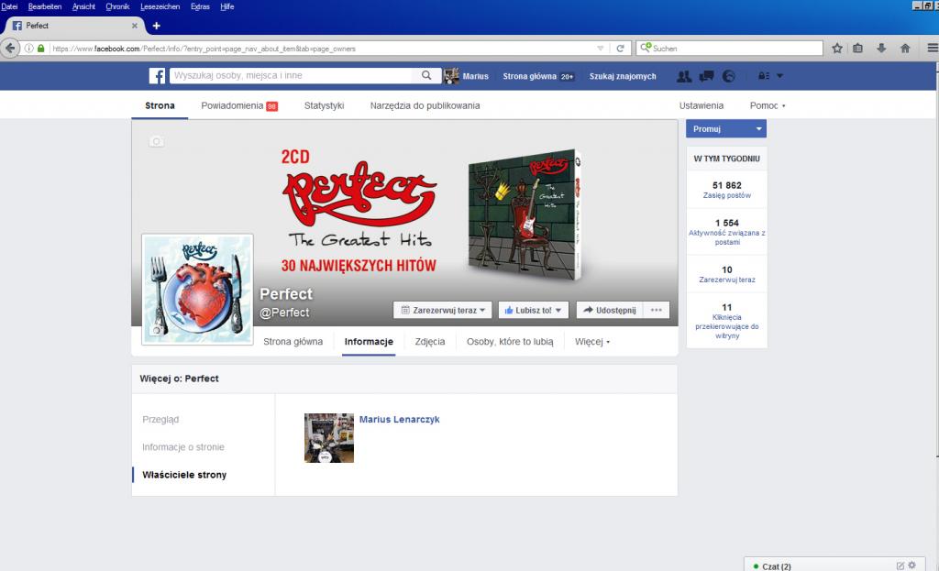Open the downloads arrow icon
The width and height of the screenshot is (939, 571).
[881, 49]
